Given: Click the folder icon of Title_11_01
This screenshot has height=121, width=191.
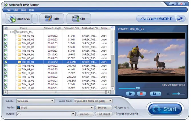Looking at the screenshot, I should pos(19,73).
